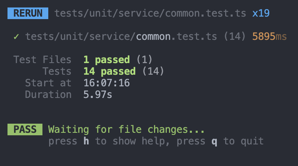Click the bold q quit key hint
The image size is (298, 166).
[214, 142]
